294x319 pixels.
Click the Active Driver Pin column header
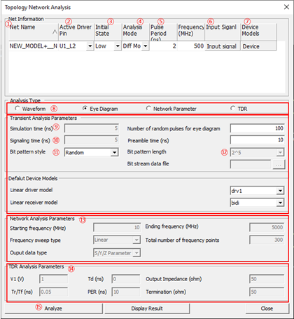76,32
